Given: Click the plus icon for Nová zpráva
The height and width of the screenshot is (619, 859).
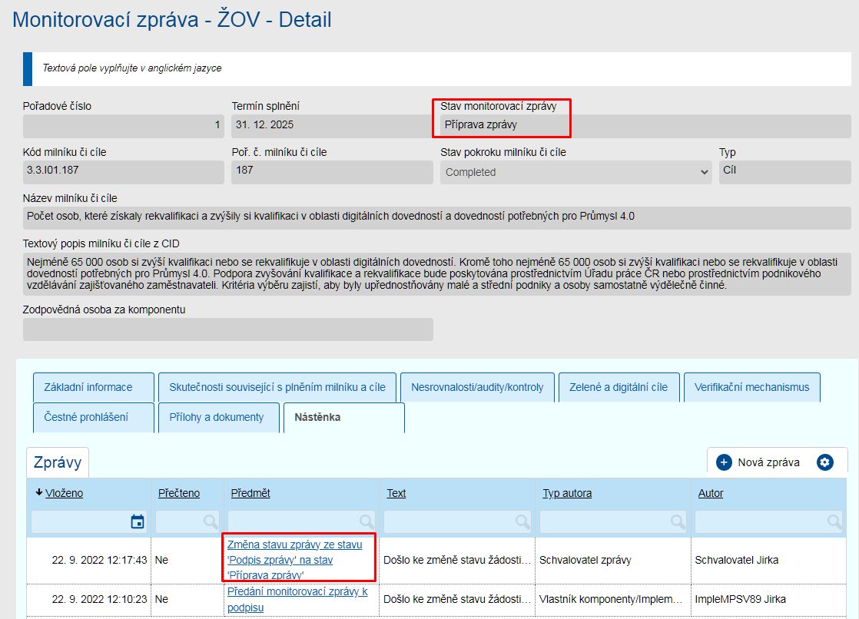Looking at the screenshot, I should [x=724, y=462].
